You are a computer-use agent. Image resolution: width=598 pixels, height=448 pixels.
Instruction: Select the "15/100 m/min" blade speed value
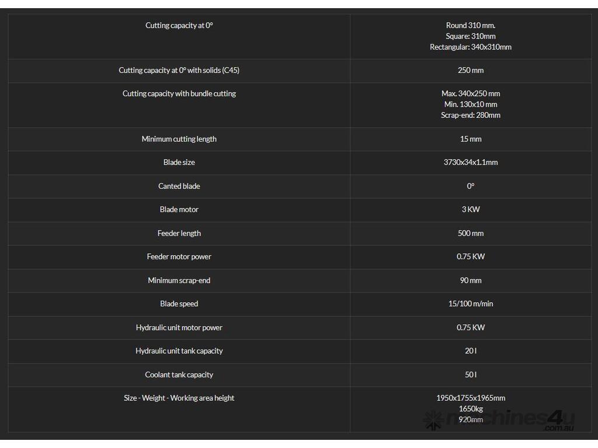[470, 304]
